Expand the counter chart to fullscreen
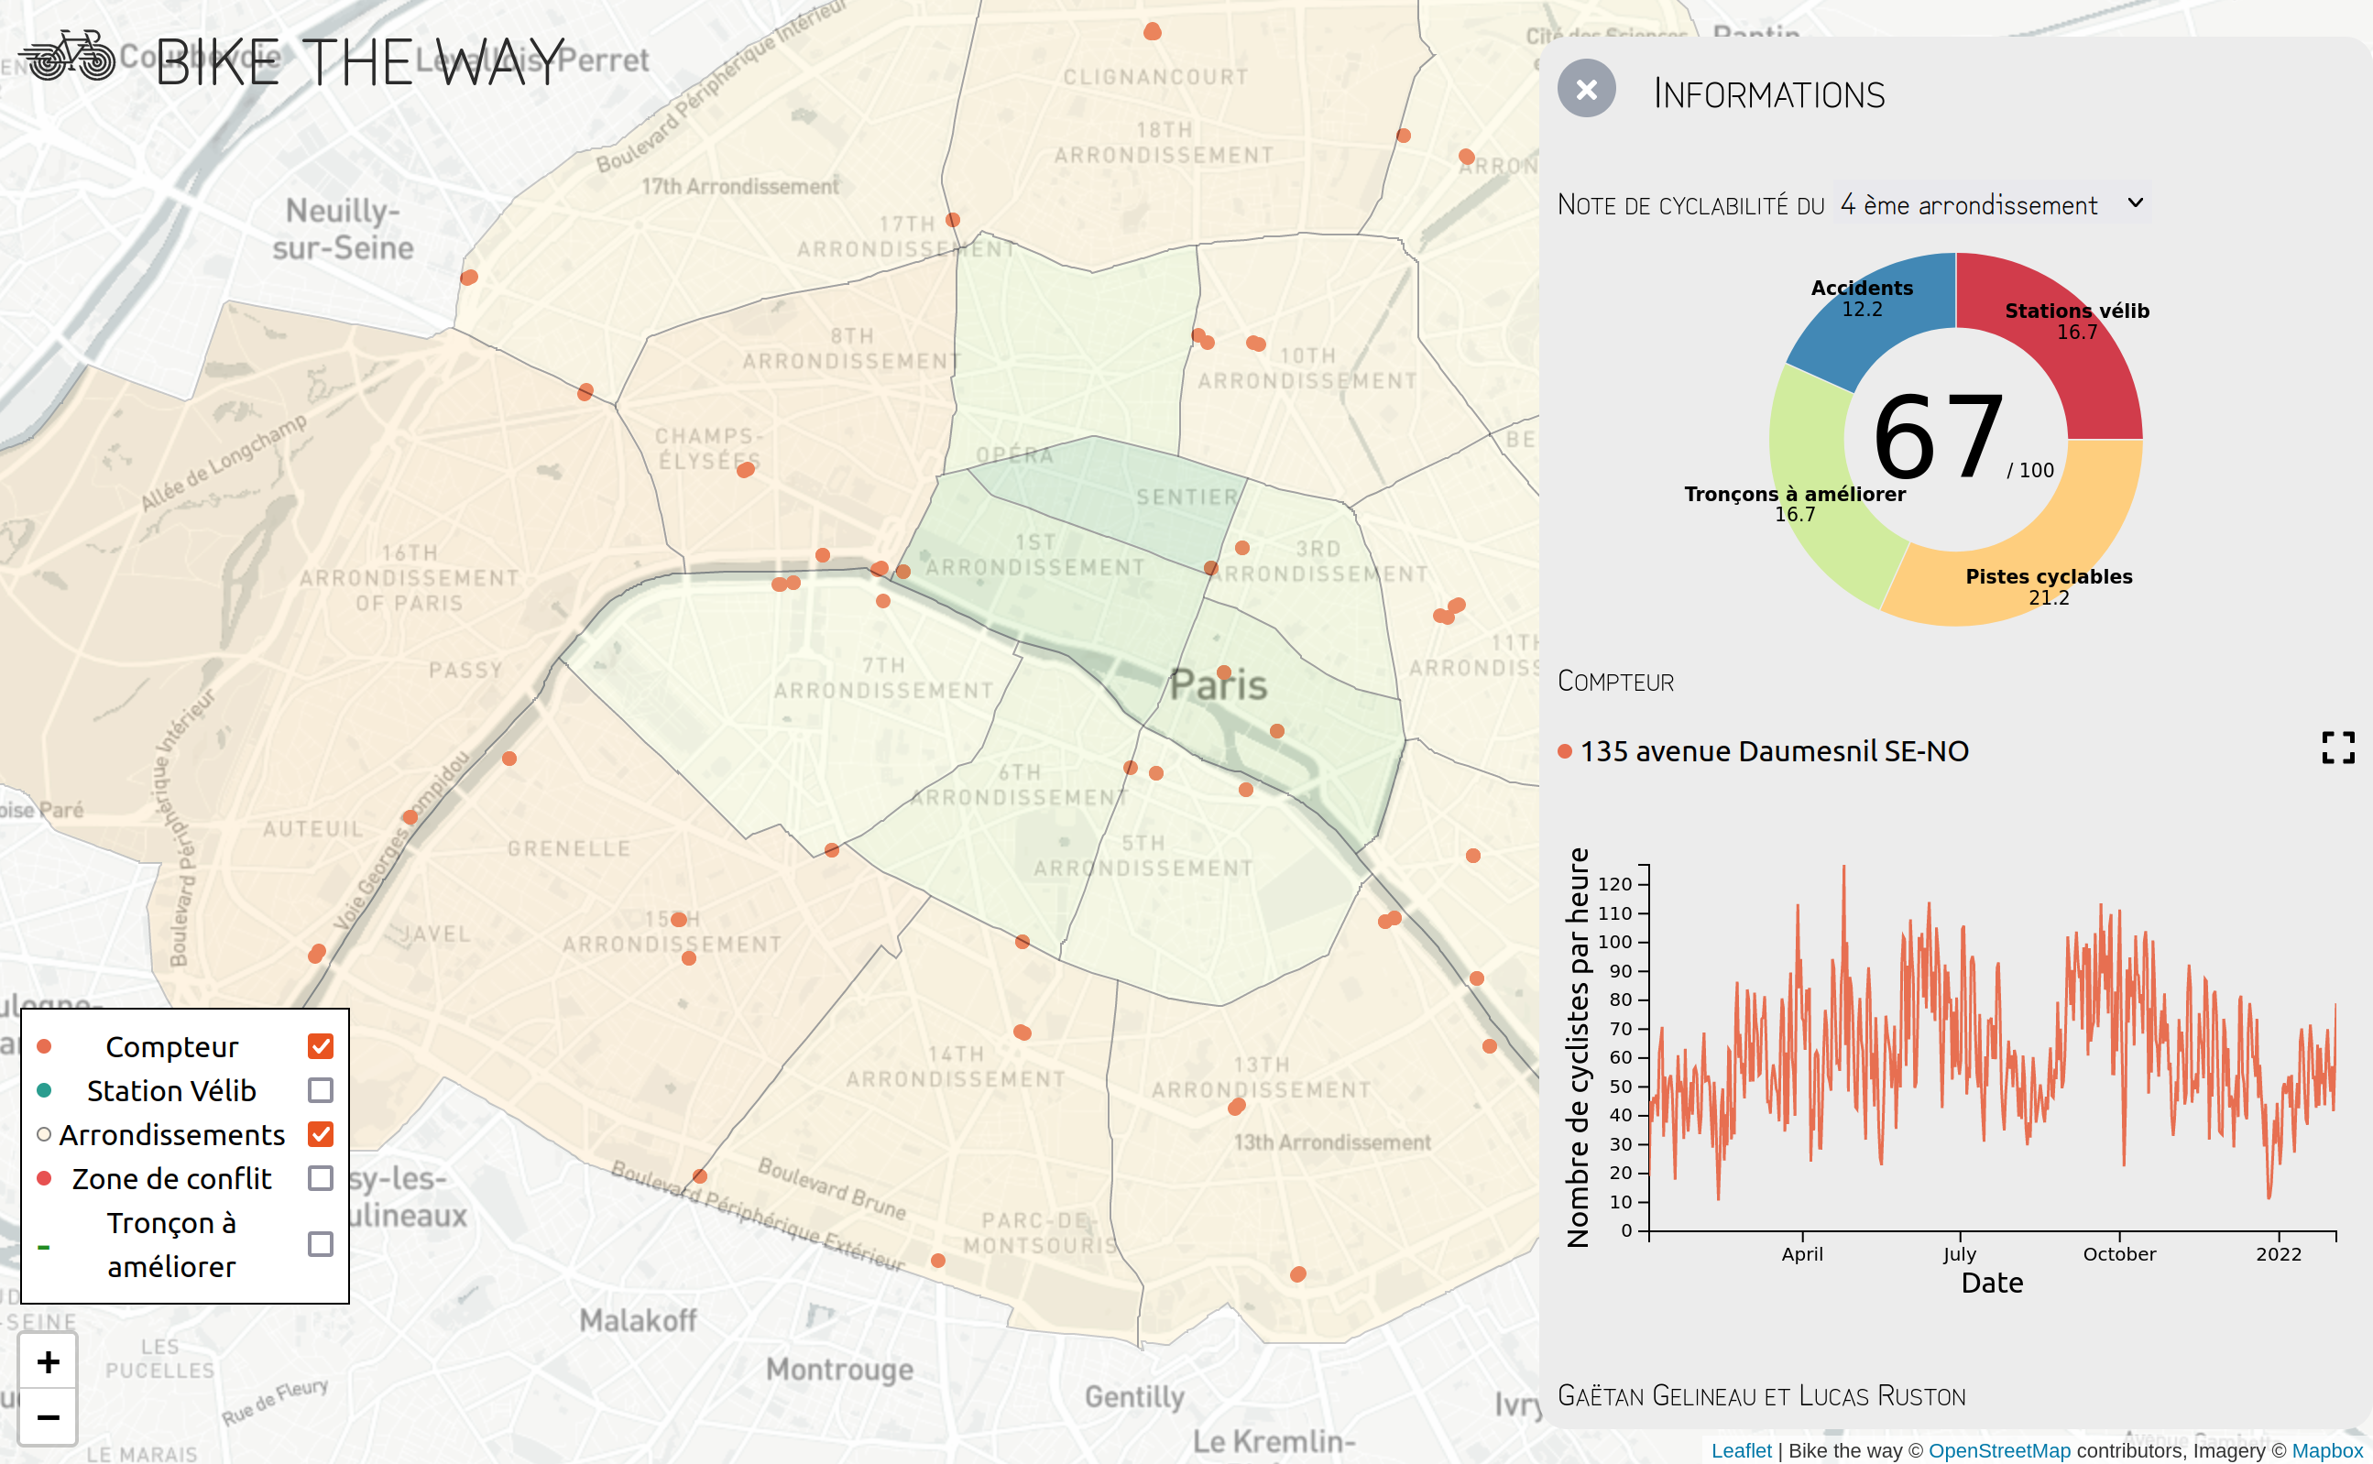The width and height of the screenshot is (2373, 1464). pyautogui.click(x=2337, y=748)
